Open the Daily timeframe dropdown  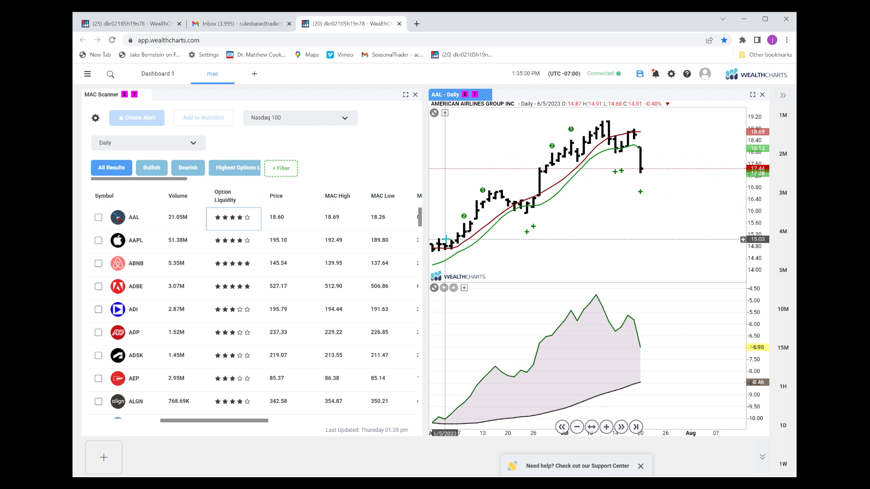(x=148, y=143)
